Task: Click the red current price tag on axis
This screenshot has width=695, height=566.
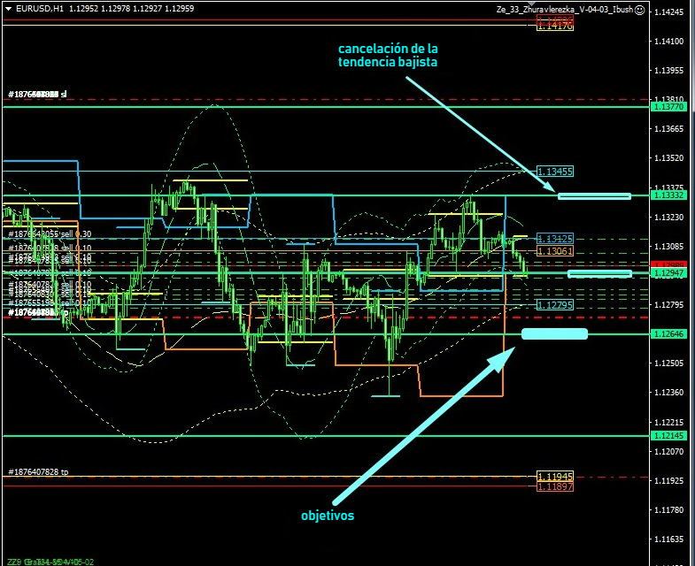Action: click(668, 265)
